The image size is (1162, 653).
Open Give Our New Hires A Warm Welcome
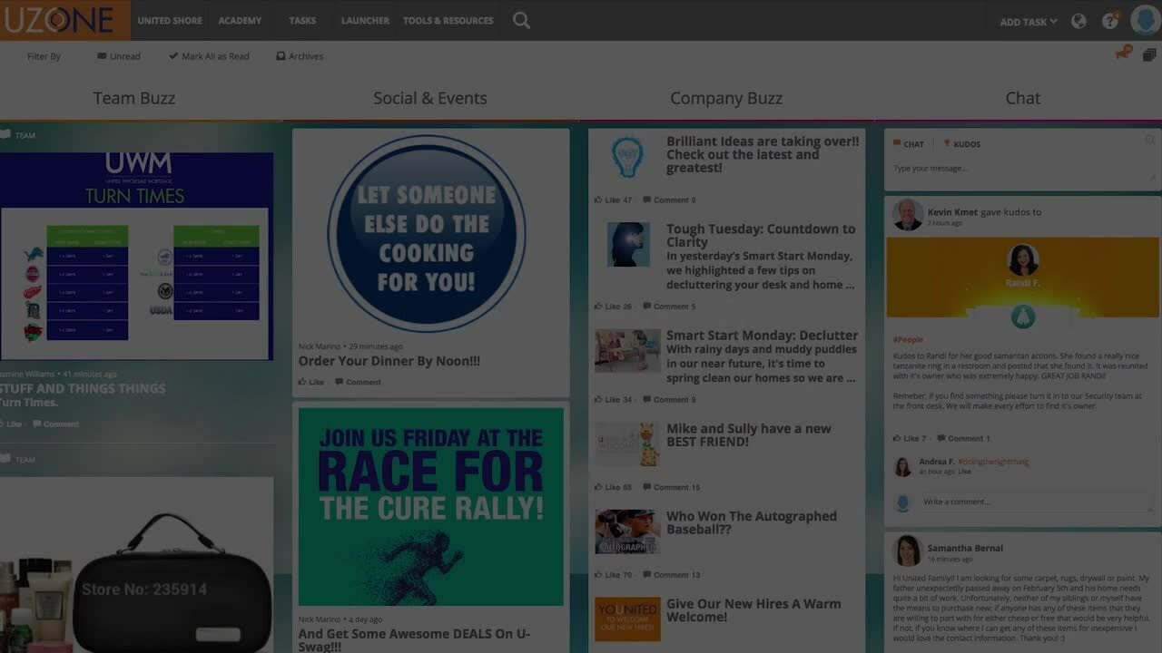(x=753, y=610)
